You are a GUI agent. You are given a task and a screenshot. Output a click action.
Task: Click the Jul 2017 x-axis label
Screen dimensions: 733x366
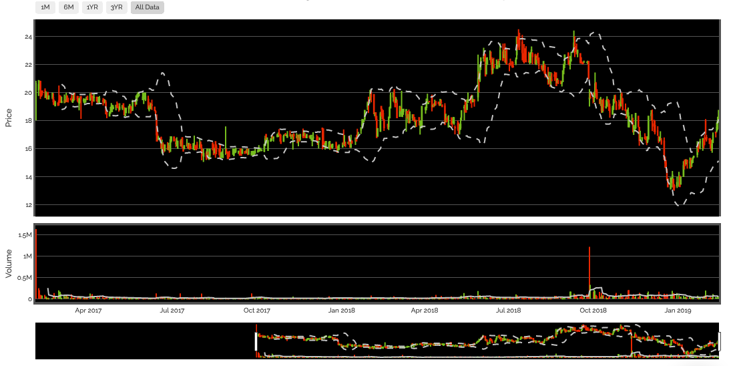coord(172,311)
